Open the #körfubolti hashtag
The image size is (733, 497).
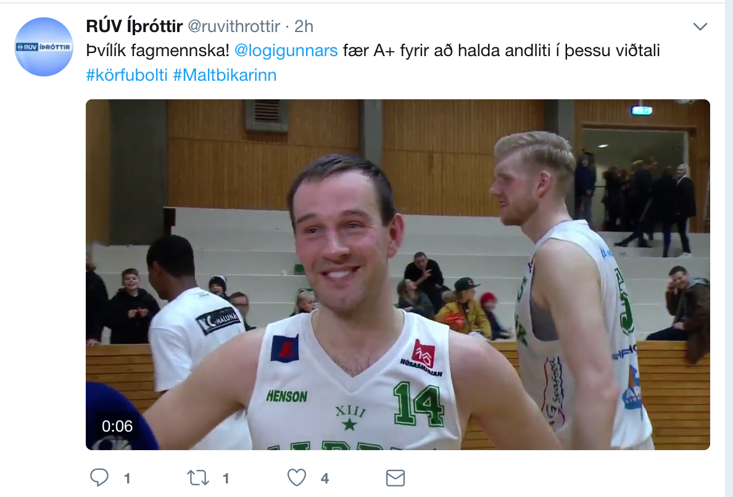126,75
